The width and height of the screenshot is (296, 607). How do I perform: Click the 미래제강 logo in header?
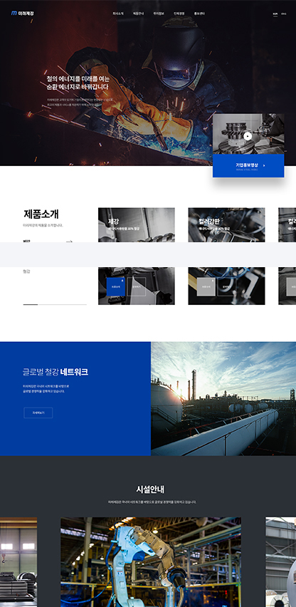point(22,13)
